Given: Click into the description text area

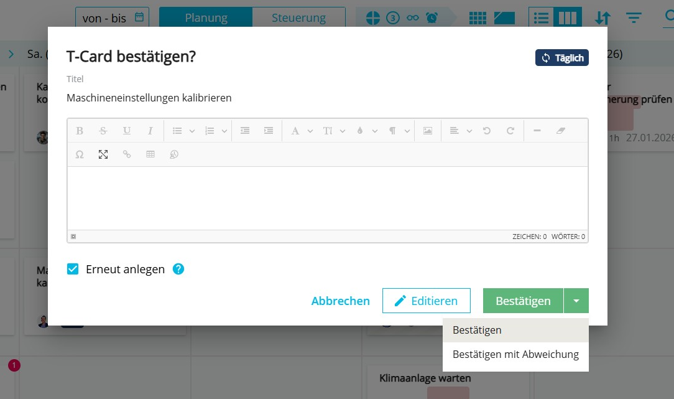Looking at the screenshot, I should (327, 198).
